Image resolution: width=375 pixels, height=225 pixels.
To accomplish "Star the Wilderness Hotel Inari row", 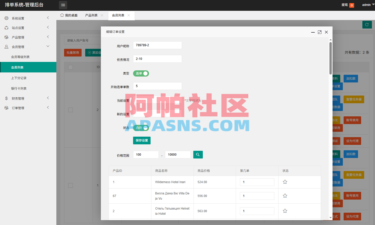I will click(285, 182).
